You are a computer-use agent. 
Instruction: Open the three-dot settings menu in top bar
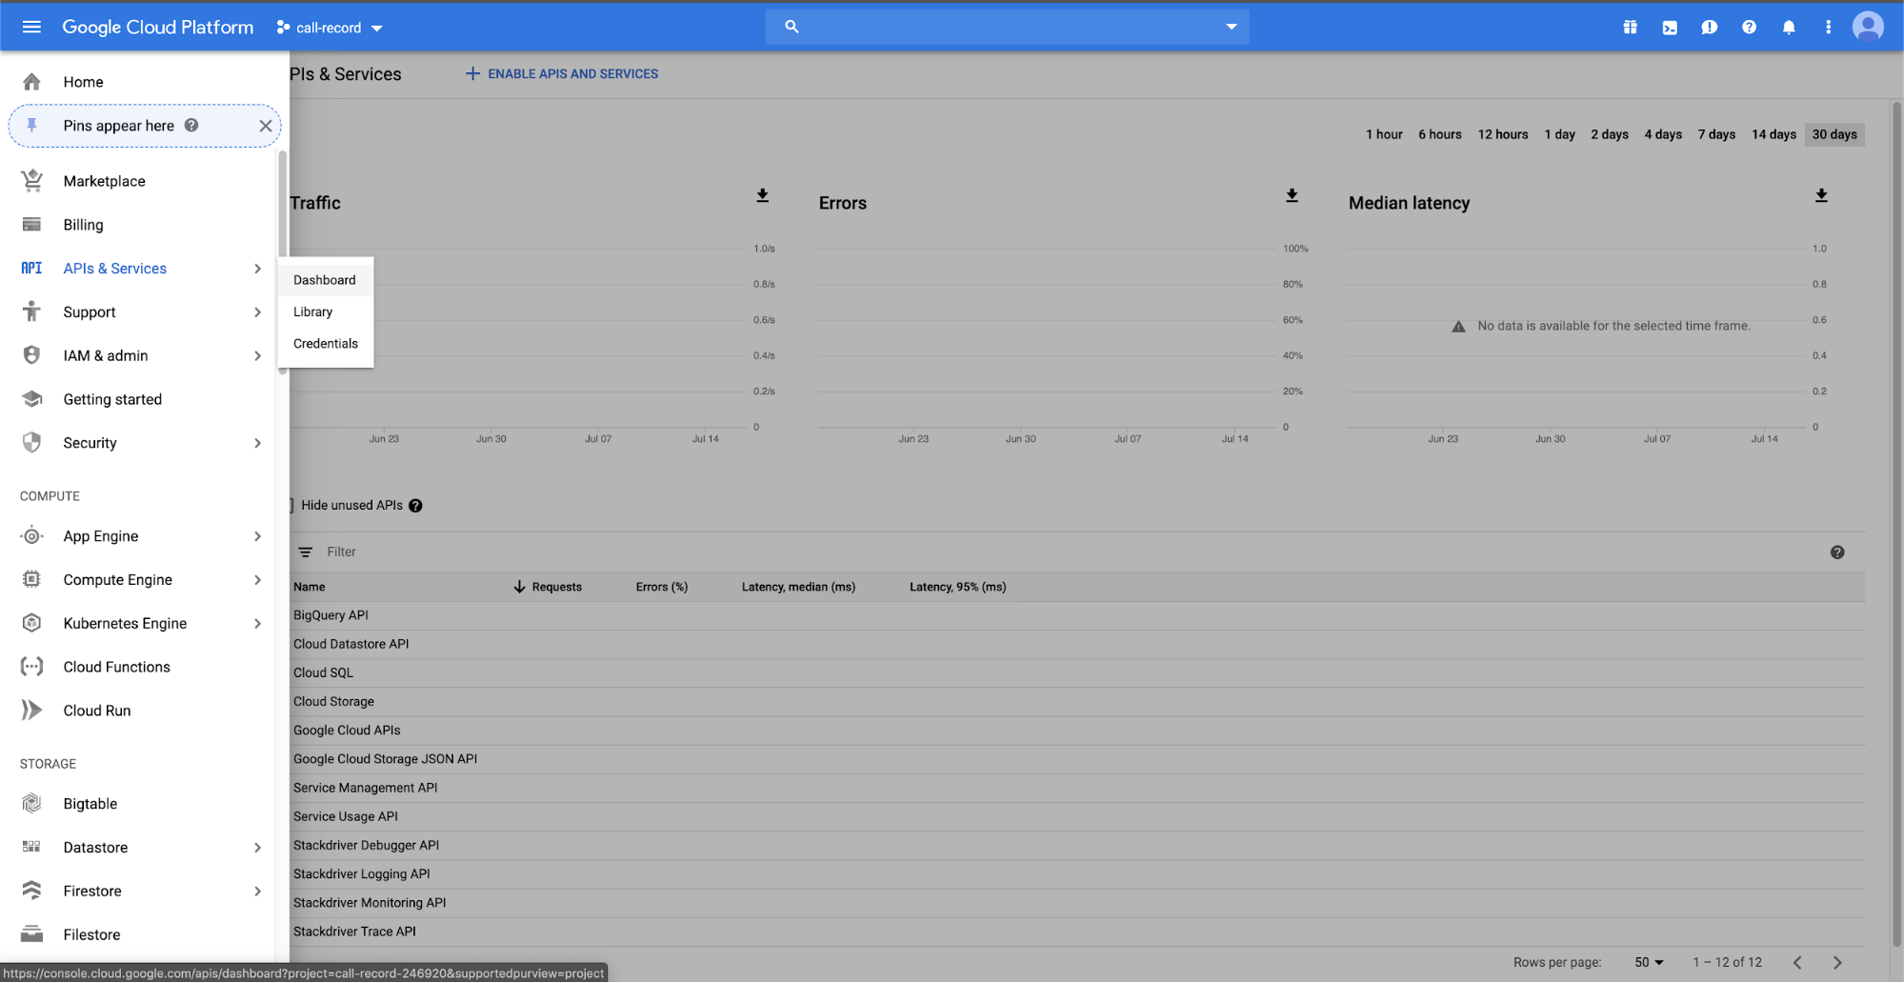pos(1828,28)
